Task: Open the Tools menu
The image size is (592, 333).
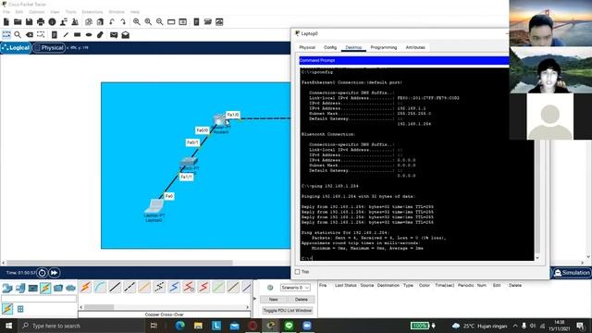Action: [x=70, y=12]
